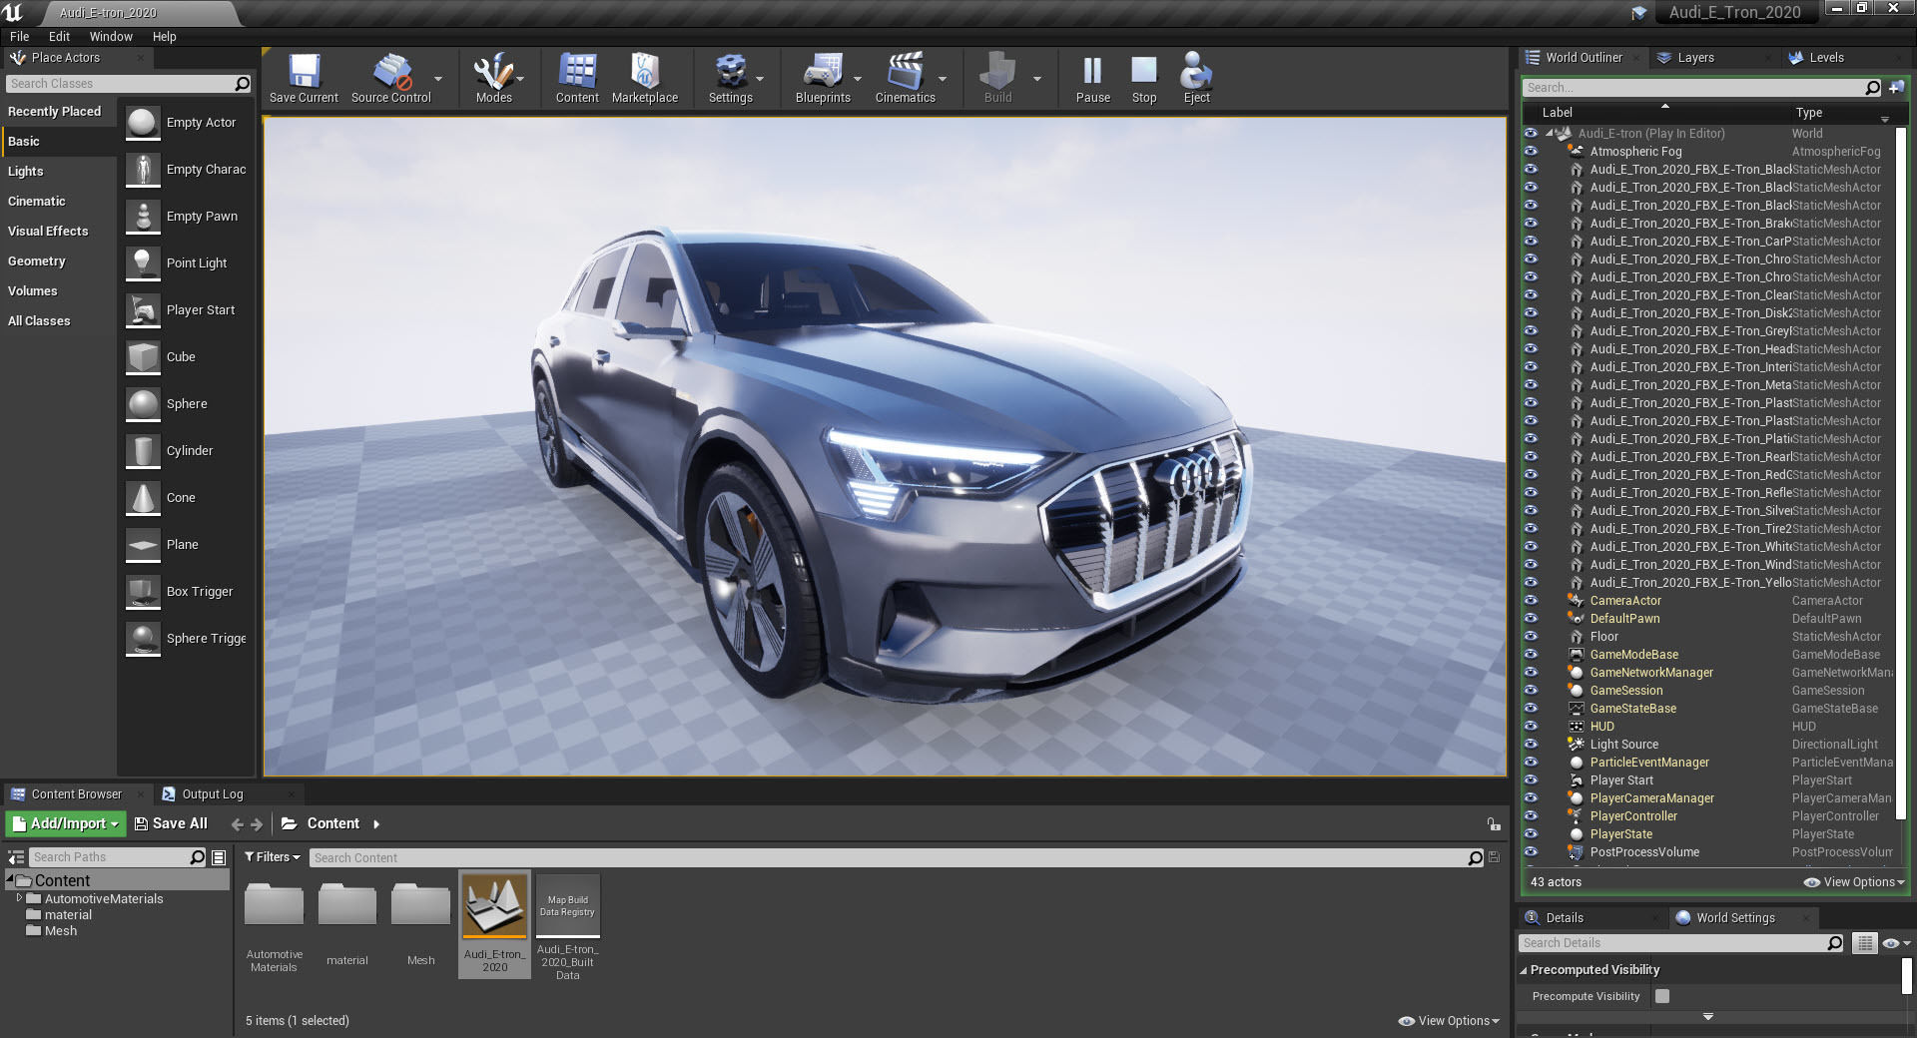Viewport: 1917px width, 1038px height.
Task: Select the Audi_E-tron_2020 level thumbnail
Action: (x=494, y=906)
